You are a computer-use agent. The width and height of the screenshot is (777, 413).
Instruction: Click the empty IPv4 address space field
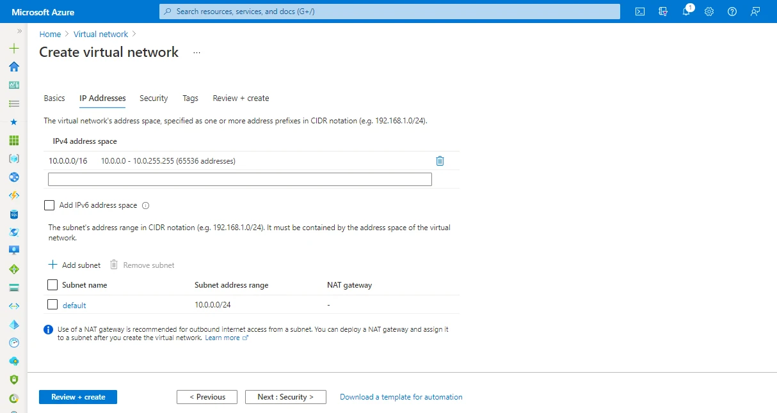pos(240,180)
